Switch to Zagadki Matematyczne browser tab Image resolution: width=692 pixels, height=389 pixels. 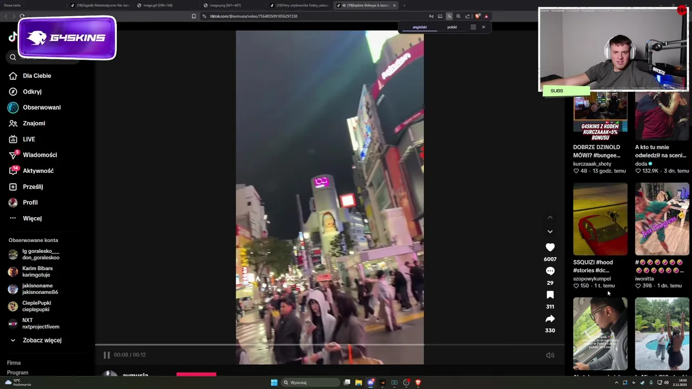coord(99,5)
